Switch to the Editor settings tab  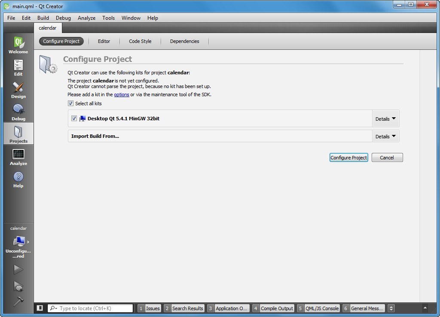(x=104, y=41)
